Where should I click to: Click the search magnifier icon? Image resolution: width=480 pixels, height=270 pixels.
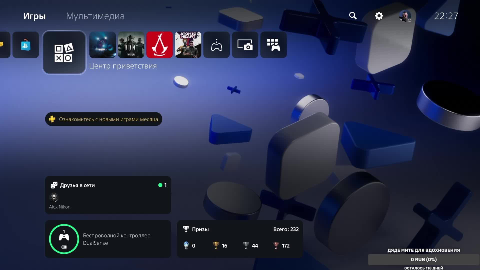pos(353,16)
